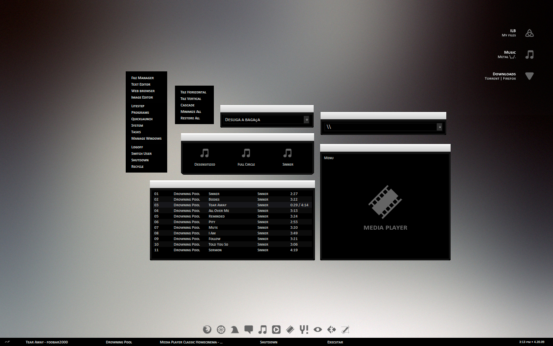Open the Litestep submenu entry
This screenshot has height=346, width=553.
pos(138,106)
